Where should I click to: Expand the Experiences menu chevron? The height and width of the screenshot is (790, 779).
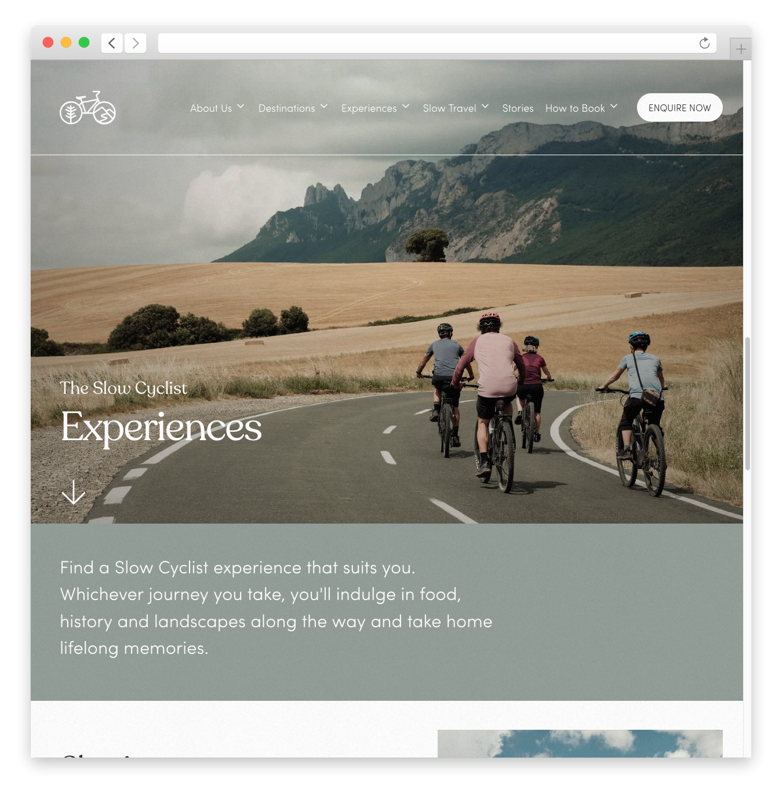pos(406,107)
